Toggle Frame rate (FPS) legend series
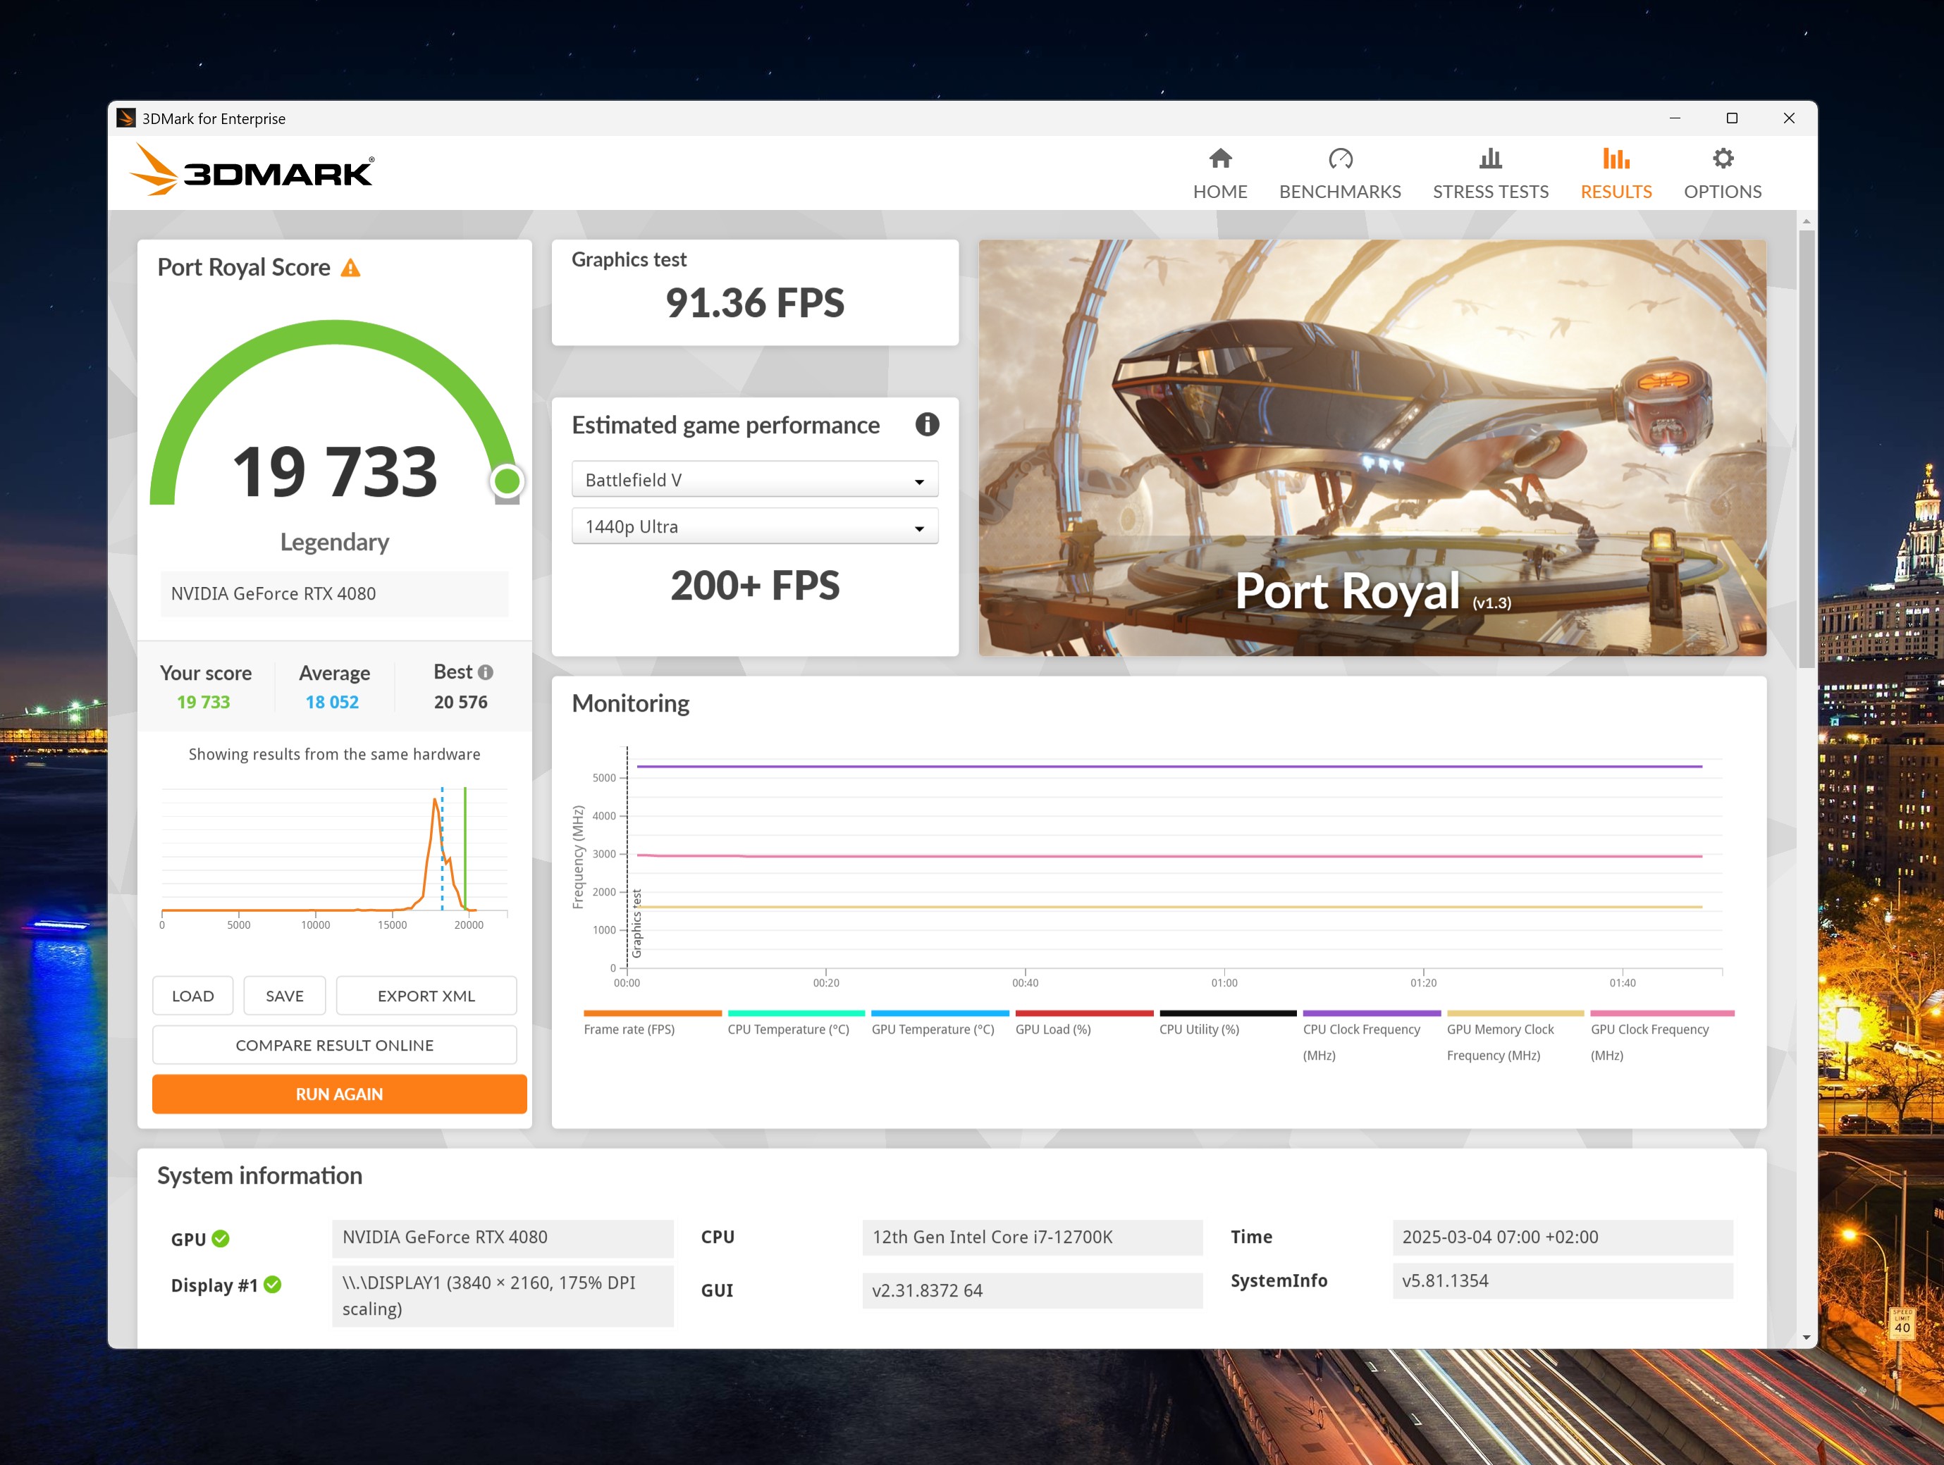Image resolution: width=1944 pixels, height=1465 pixels. [x=651, y=1024]
